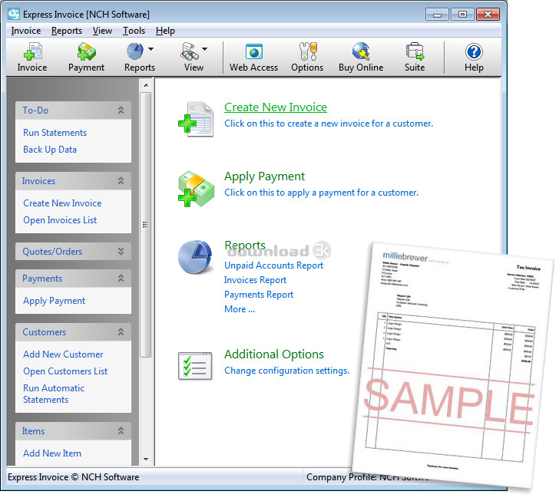This screenshot has width=559, height=501.
Task: Click the Payment toolbar icon
Action: coord(86,51)
